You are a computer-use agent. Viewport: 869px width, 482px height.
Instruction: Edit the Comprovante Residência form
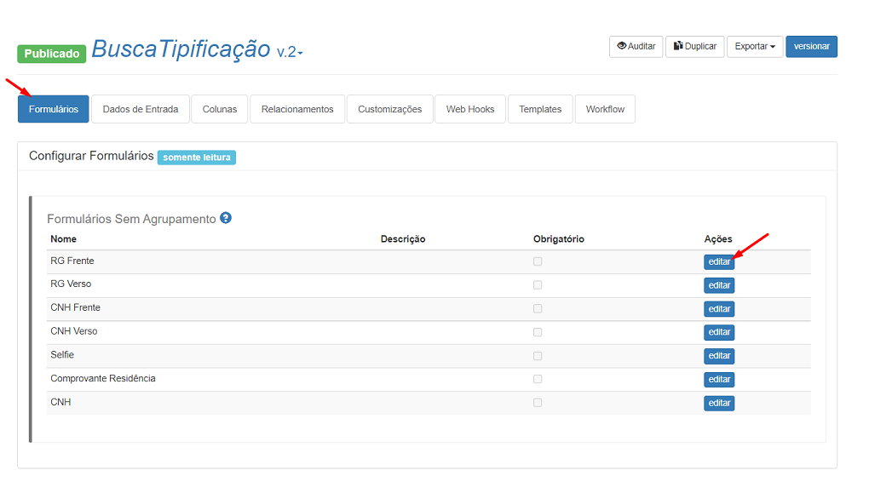[719, 380]
